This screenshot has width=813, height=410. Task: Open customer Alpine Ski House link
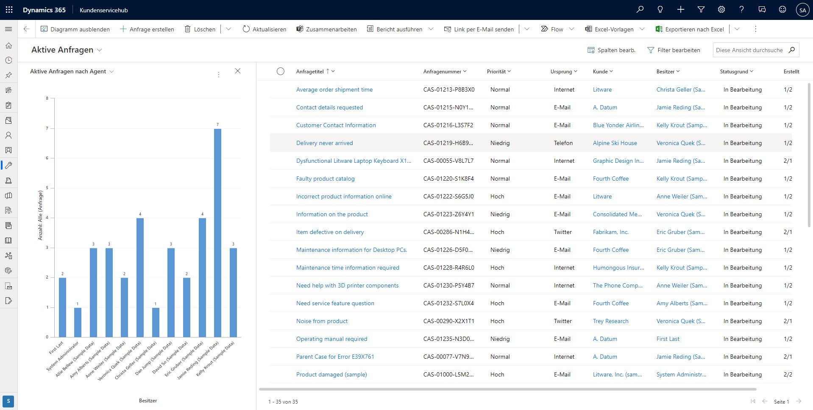point(615,143)
